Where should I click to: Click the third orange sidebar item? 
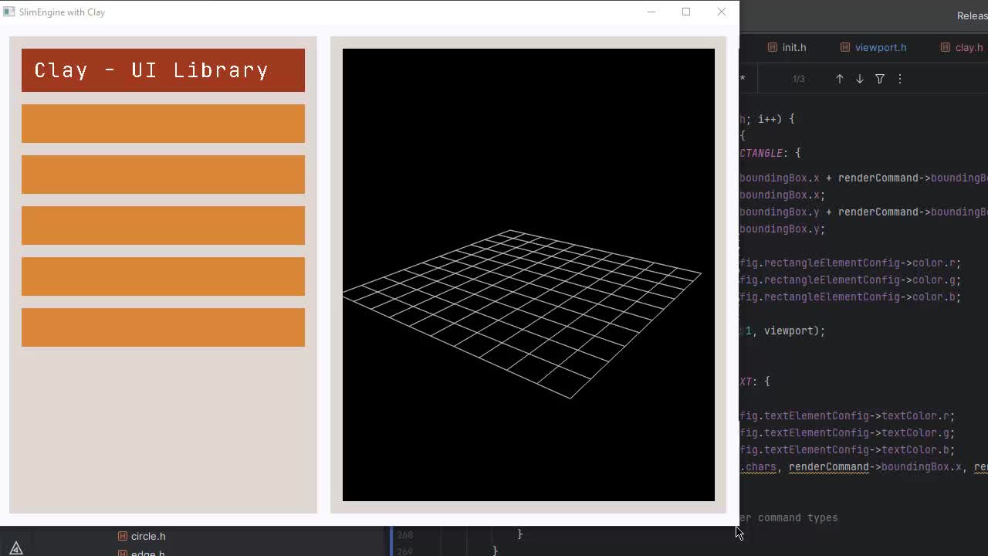click(x=163, y=225)
